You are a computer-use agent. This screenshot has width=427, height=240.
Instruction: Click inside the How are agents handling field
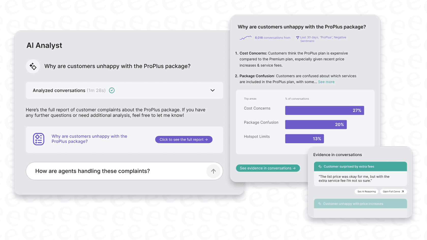pyautogui.click(x=102, y=171)
